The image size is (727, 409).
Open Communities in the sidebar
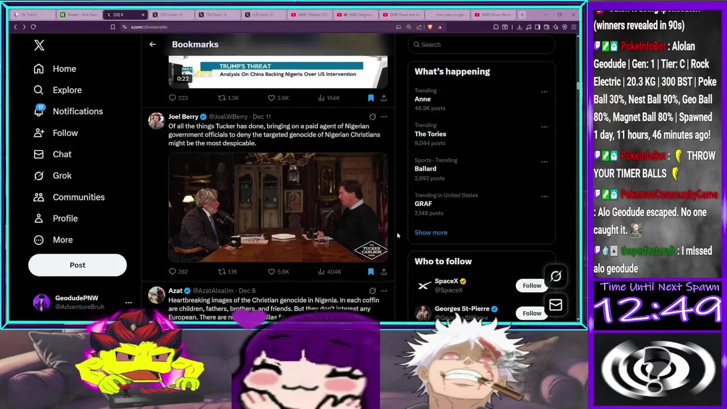pos(69,197)
